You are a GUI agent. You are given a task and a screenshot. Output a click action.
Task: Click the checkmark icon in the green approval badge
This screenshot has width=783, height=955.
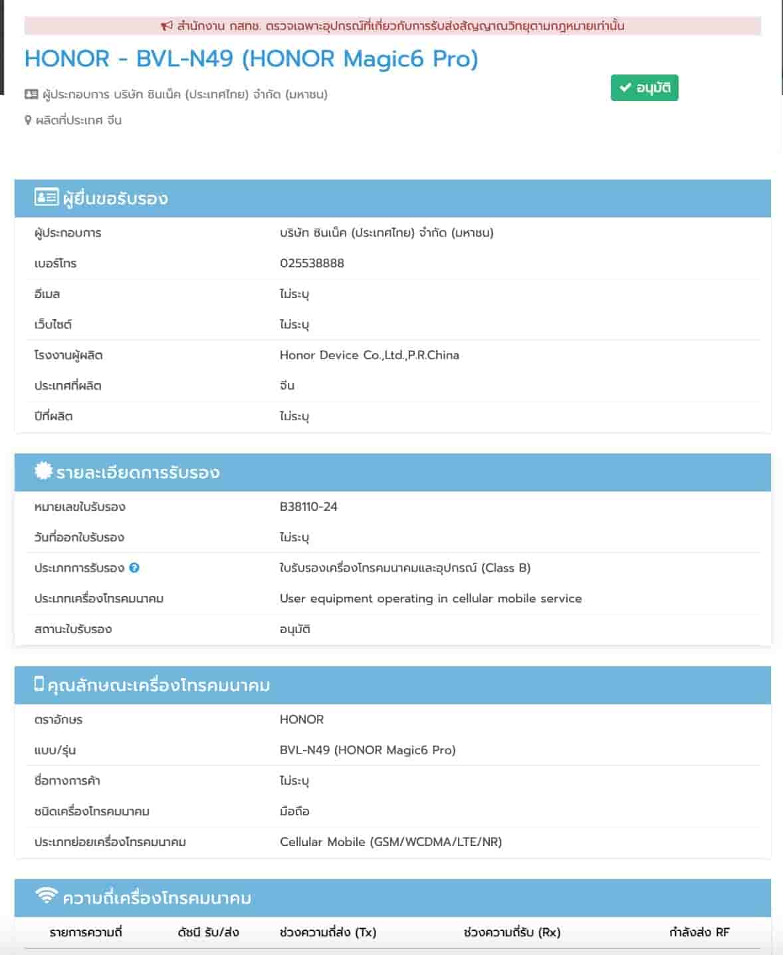click(x=625, y=88)
